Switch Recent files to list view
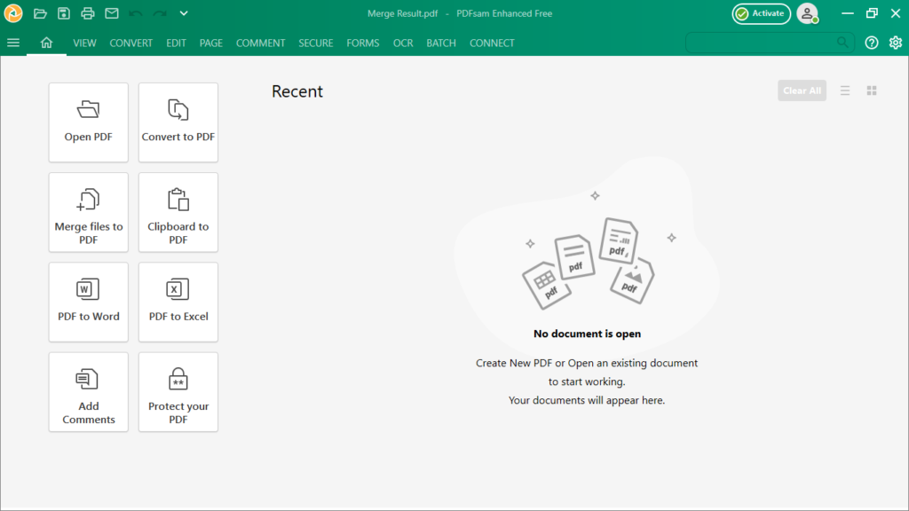 pos(845,90)
